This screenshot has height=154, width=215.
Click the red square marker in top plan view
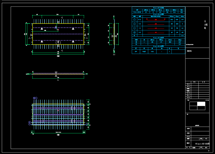[x=58, y=30]
